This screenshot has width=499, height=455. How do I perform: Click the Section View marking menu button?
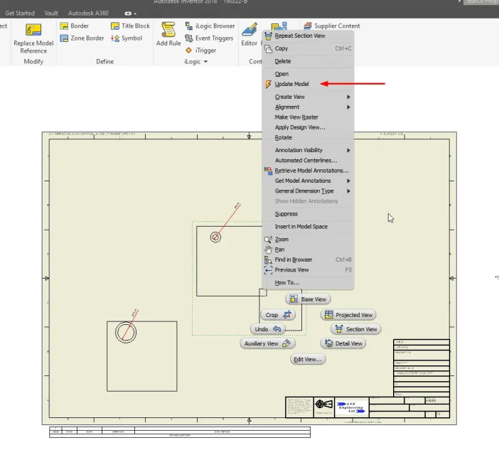pyautogui.click(x=356, y=329)
